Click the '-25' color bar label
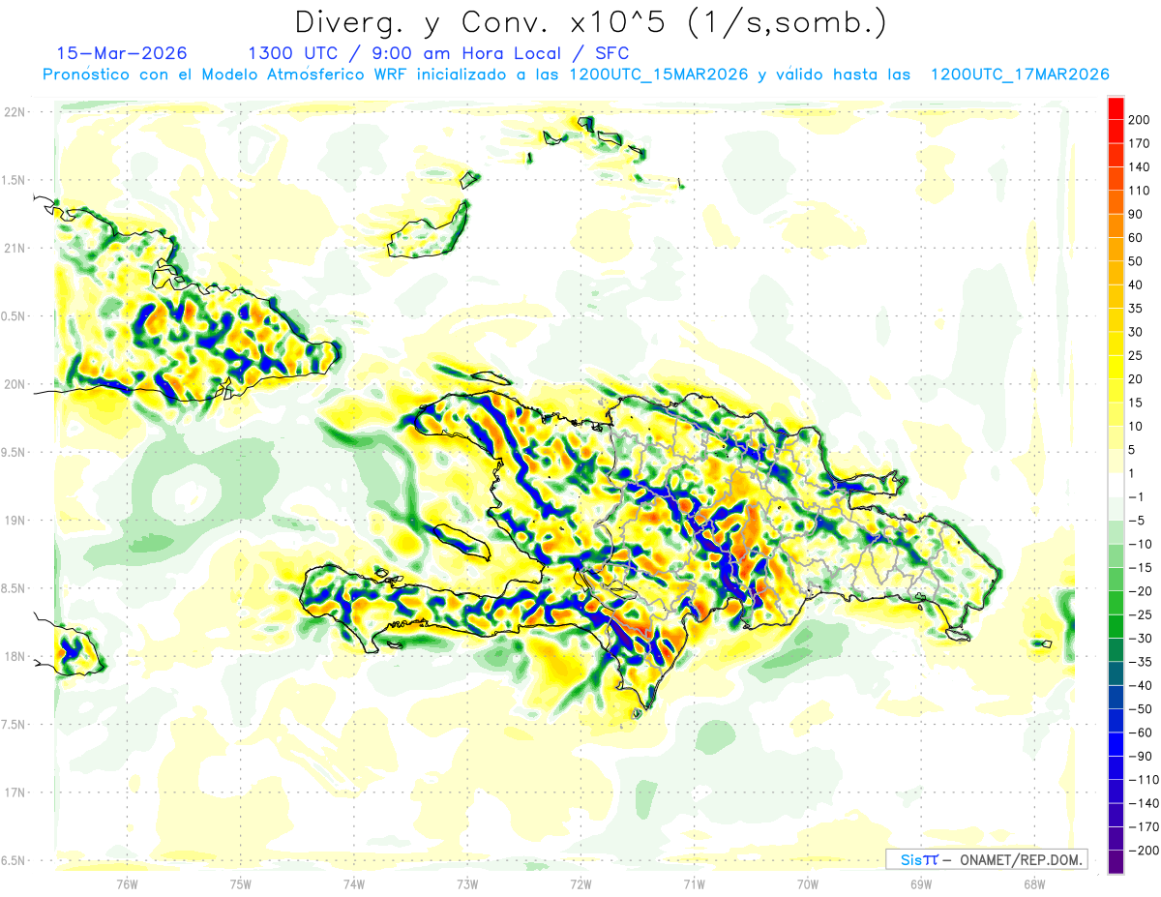This screenshot has width=1161, height=897. coord(1140,614)
